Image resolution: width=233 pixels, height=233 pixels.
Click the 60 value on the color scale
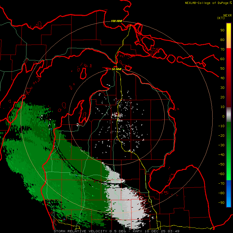pos(222,59)
